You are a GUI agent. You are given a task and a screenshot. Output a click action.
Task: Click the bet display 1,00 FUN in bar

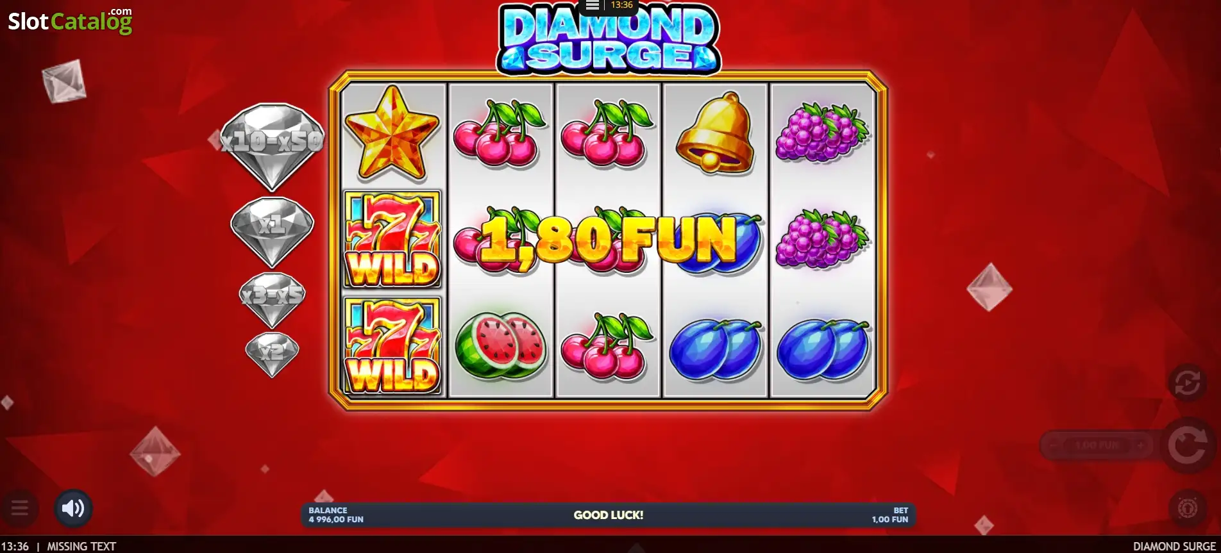coord(890,515)
